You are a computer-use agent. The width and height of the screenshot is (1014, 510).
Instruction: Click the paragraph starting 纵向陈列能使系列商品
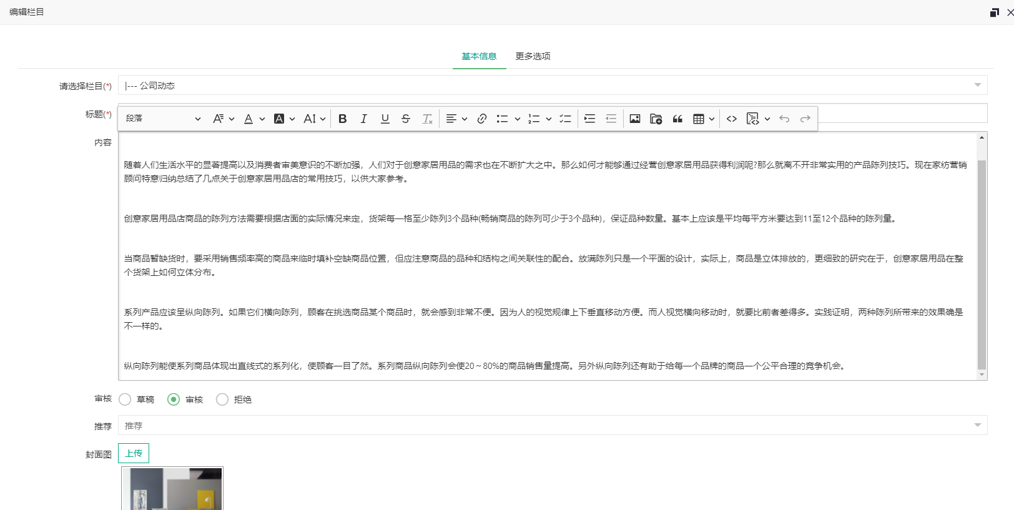tap(486, 366)
